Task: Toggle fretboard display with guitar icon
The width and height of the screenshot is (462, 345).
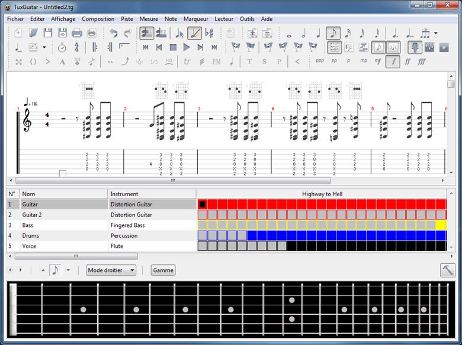Action: click(x=415, y=47)
